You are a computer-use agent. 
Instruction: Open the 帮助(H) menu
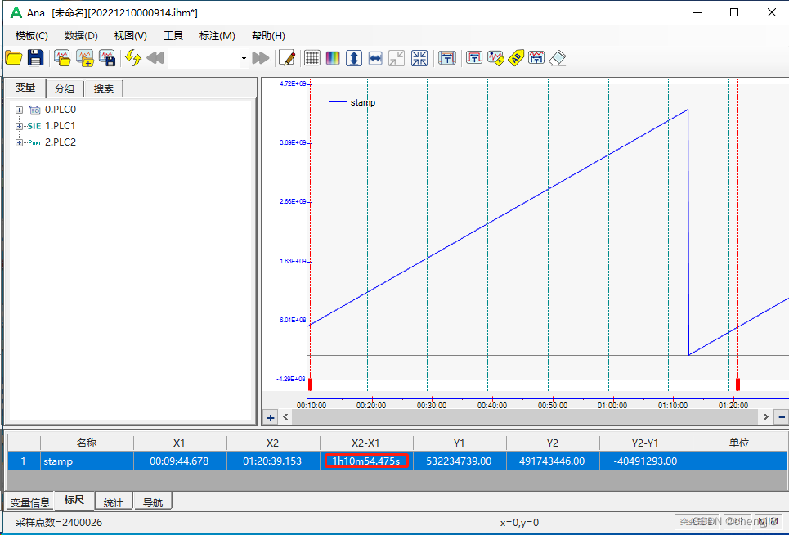pos(268,36)
